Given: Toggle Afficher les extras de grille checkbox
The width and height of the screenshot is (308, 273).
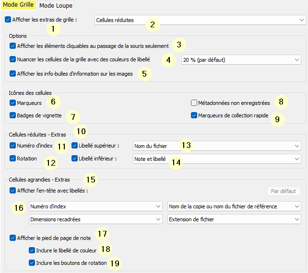Looking at the screenshot, I should 8,20.
